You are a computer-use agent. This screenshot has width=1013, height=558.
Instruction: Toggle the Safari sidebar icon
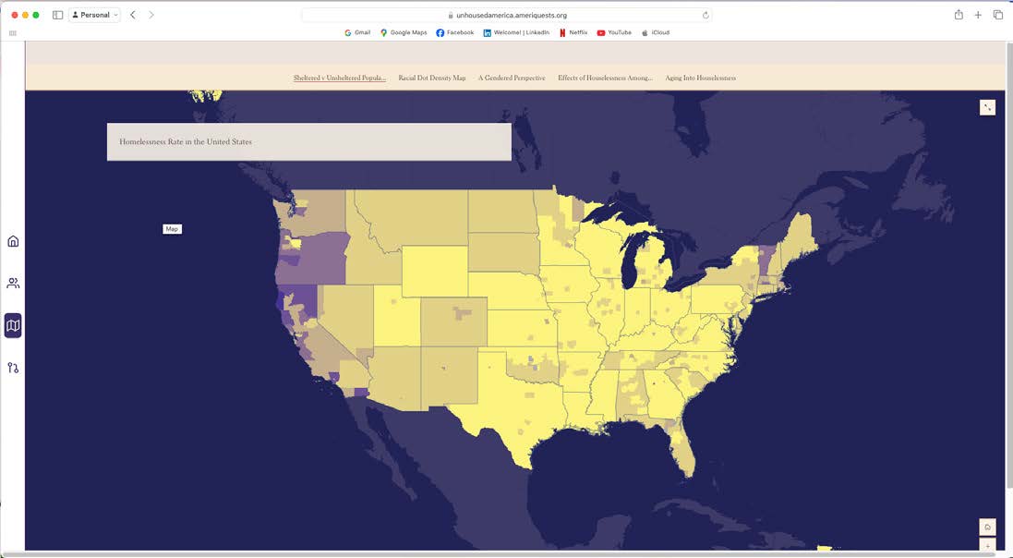point(57,15)
